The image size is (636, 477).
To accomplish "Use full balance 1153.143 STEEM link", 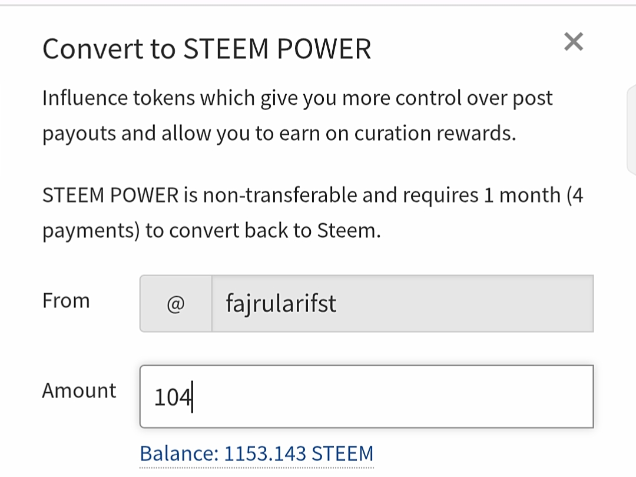I will tap(256, 453).
